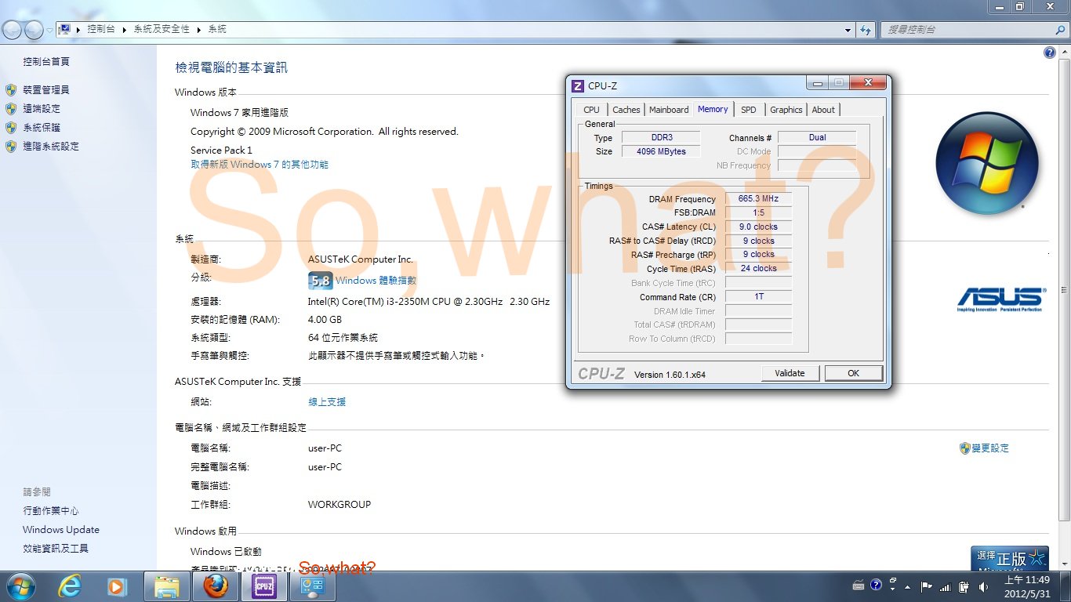Open Windows Explorer from taskbar
This screenshot has width=1071, height=602.
click(168, 586)
